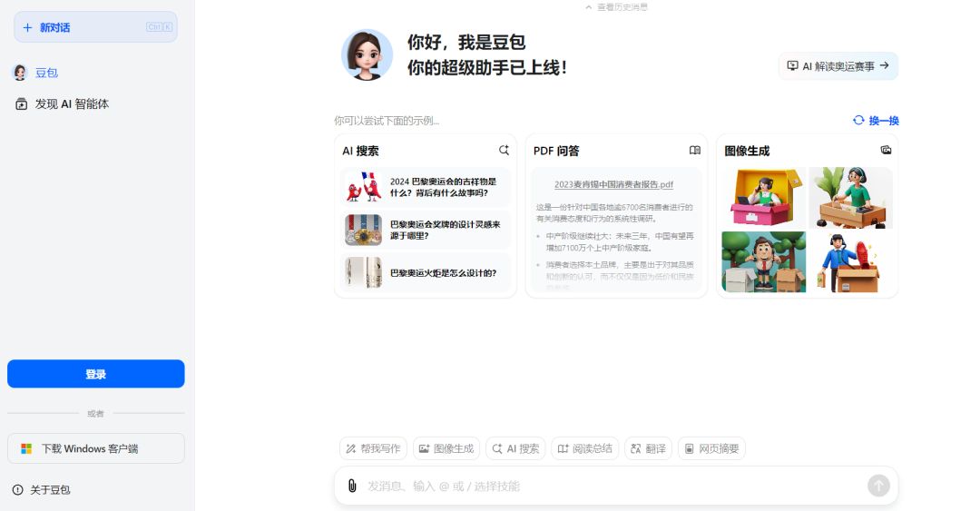
Task: Open 2023麦肯锡中国消费者报告.pdf link
Action: click(x=613, y=184)
